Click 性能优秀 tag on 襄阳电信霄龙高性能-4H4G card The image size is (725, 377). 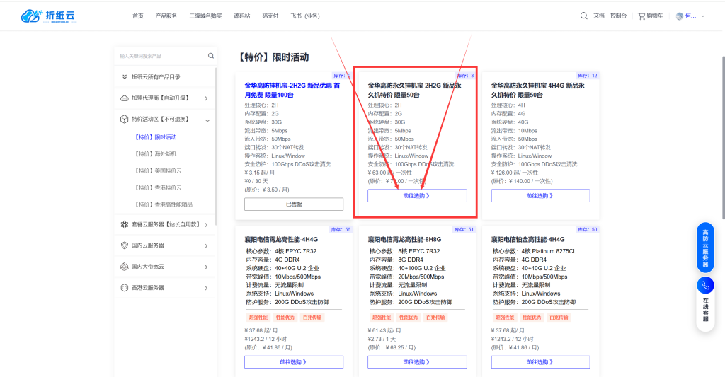tap(285, 318)
